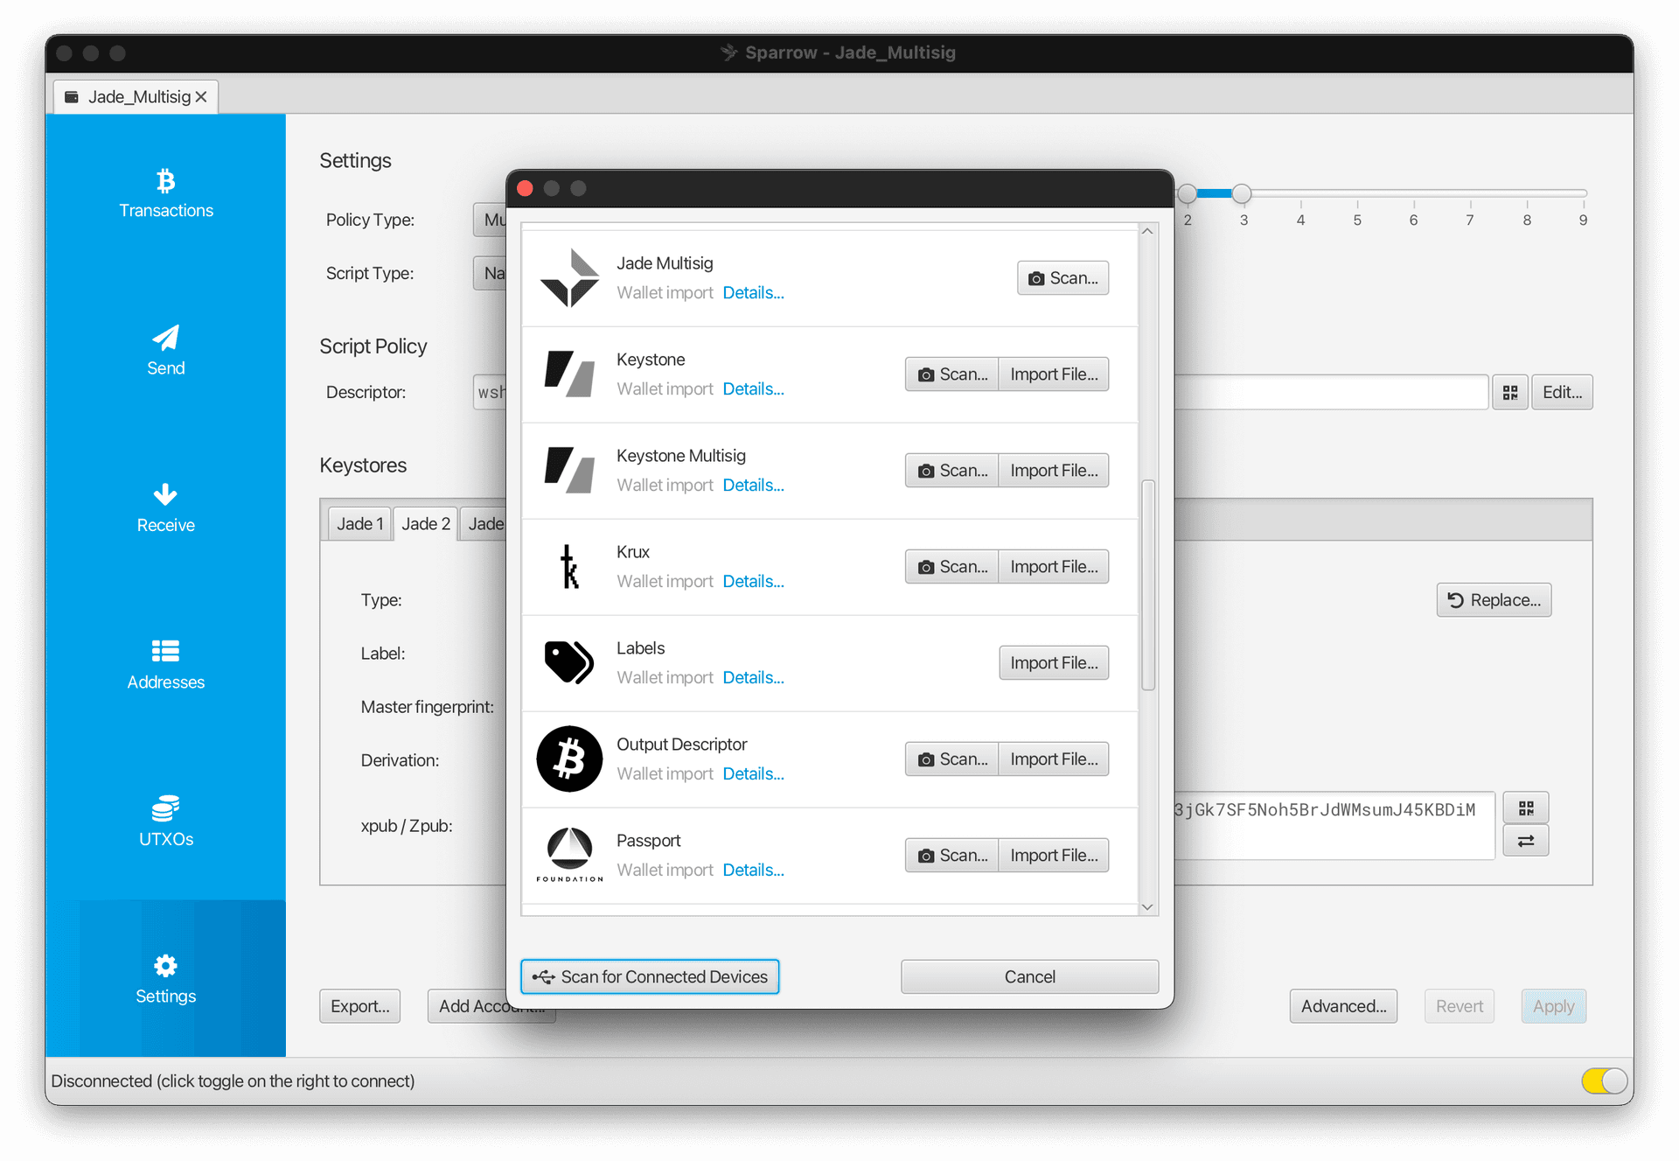Click the Revert button
This screenshot has width=1679, height=1161.
pos(1459,1006)
